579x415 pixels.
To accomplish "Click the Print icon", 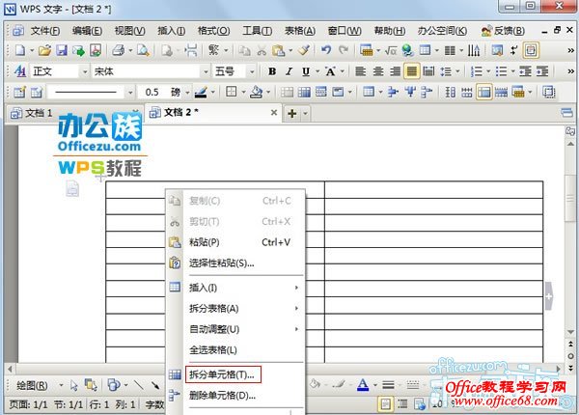I will [119, 50].
